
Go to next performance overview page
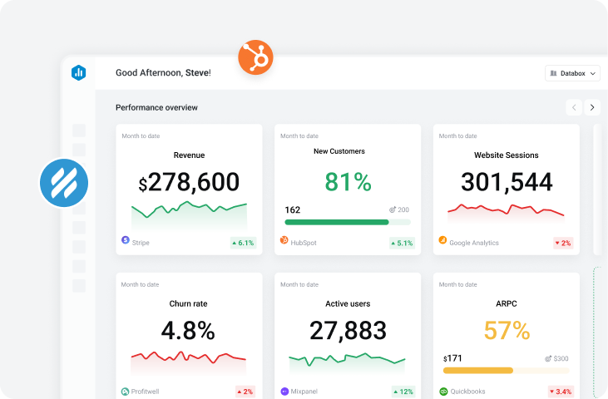pyautogui.click(x=591, y=107)
